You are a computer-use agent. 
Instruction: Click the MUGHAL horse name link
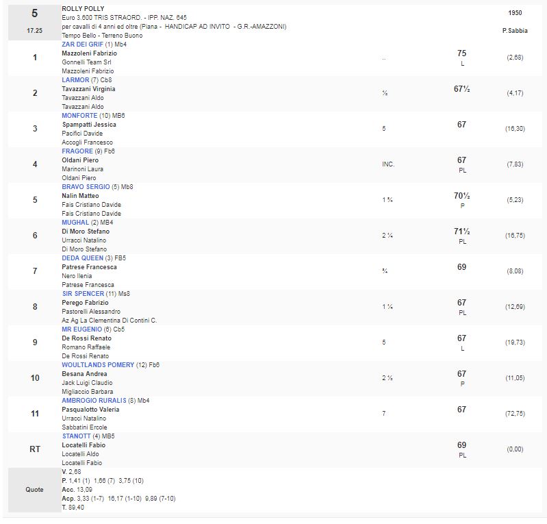click(x=75, y=223)
